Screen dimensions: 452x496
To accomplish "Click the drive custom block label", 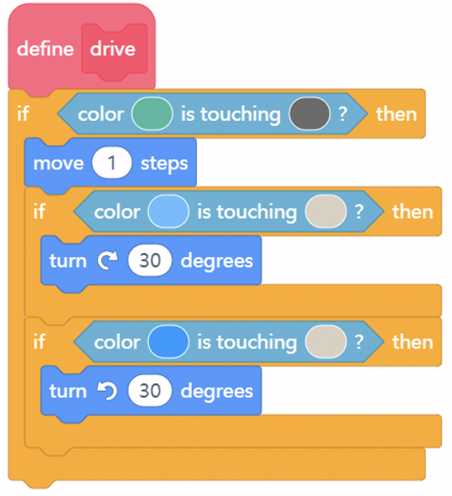I will 114,49.
